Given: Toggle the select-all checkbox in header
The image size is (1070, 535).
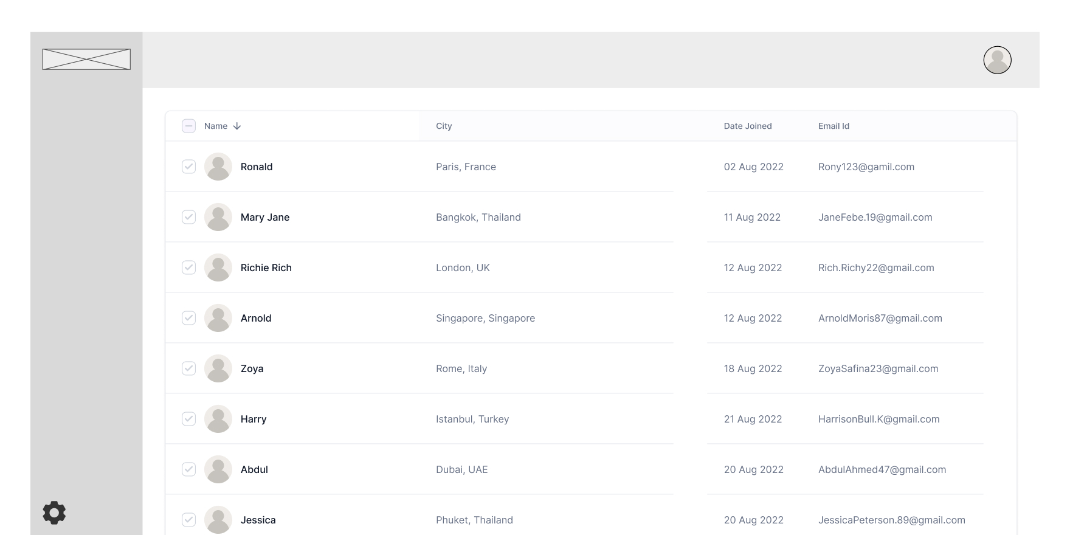Looking at the screenshot, I should (x=188, y=126).
